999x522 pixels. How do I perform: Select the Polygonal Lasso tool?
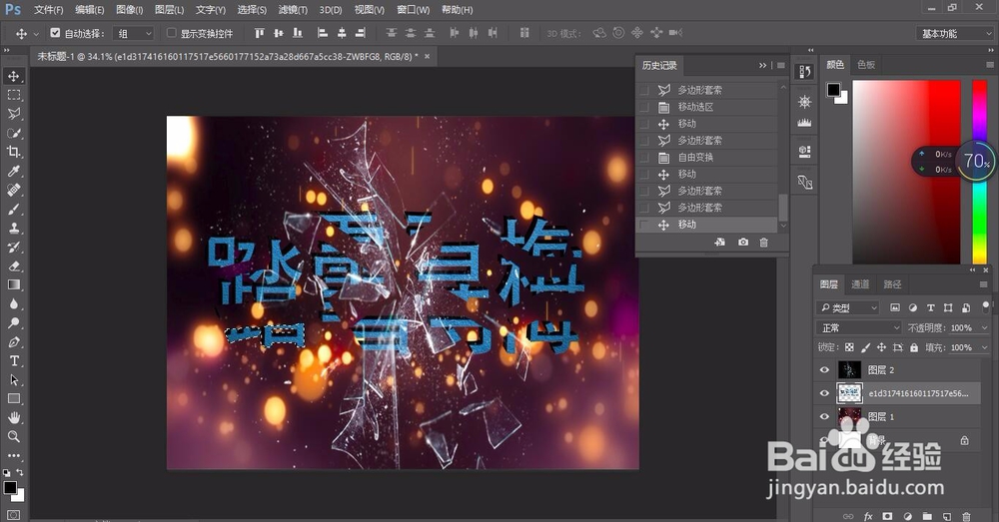(13, 114)
